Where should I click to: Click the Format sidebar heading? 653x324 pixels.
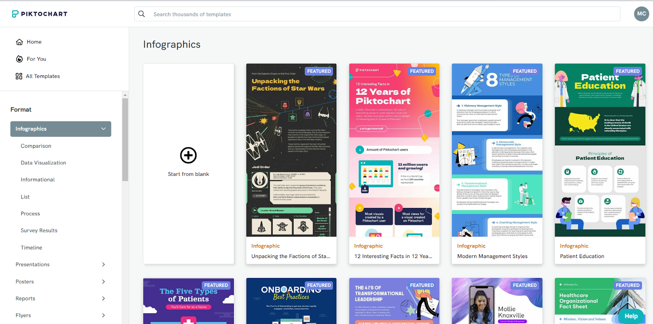pos(21,109)
